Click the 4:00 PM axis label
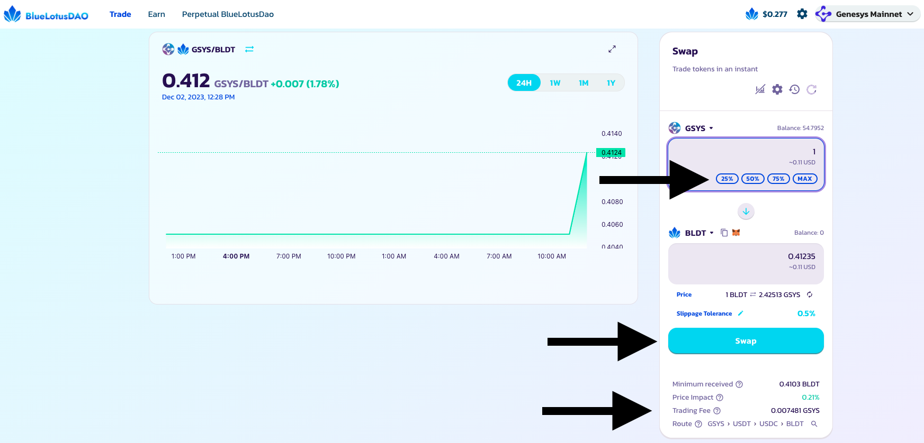 pos(236,256)
